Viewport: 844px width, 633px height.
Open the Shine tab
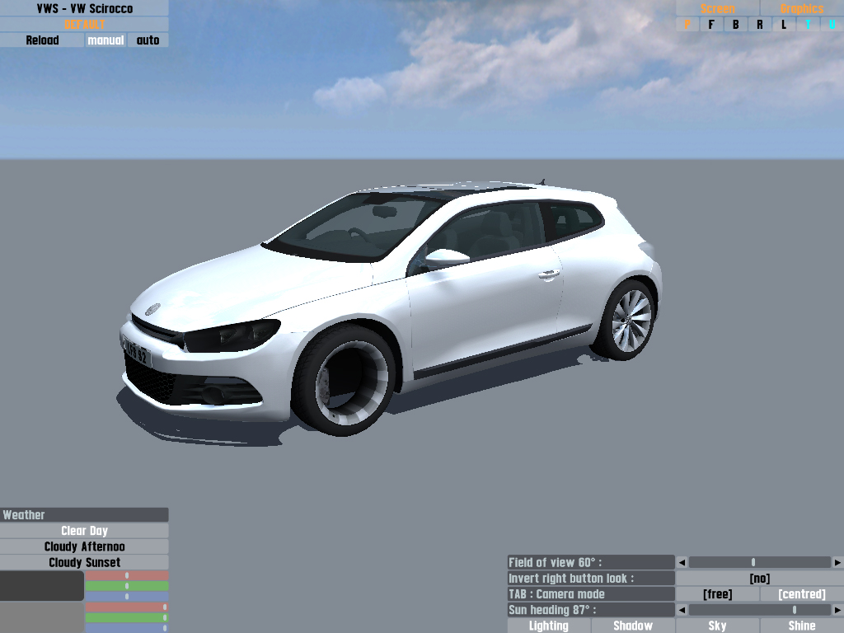coord(802,626)
